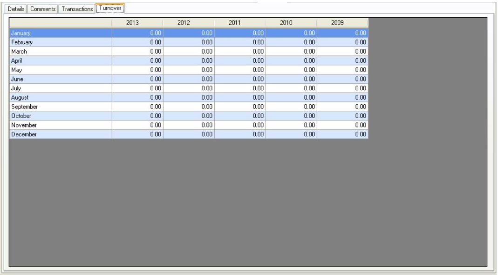Click the 2011 column header
498x275 pixels.
coord(240,23)
